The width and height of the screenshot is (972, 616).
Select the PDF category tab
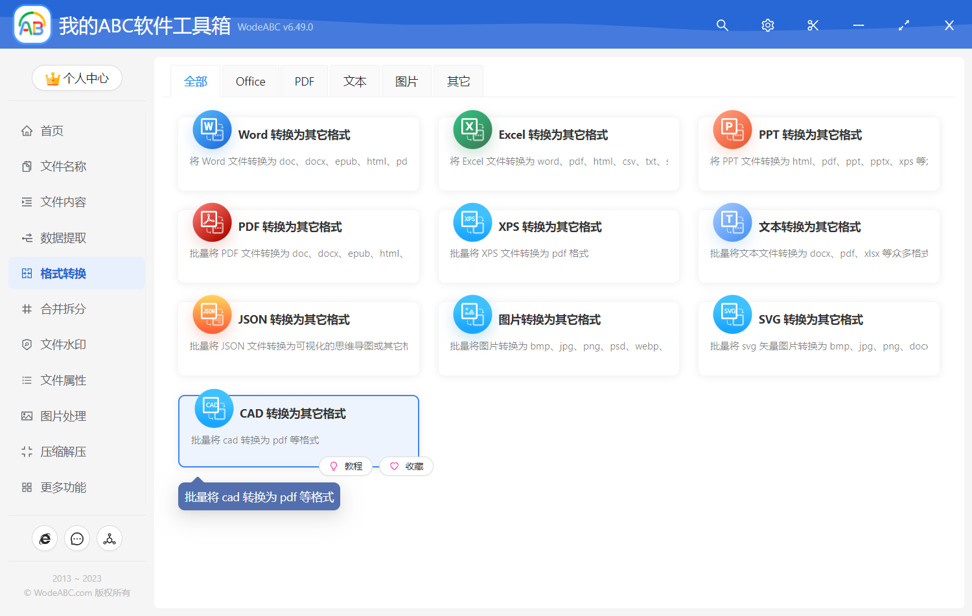(304, 82)
